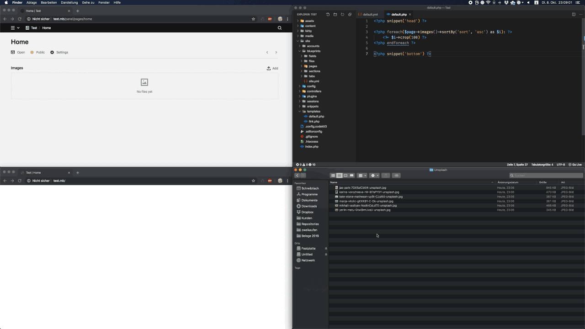Open page Settings in the Kirby panel
Screen dimensions: 585x329
(59, 52)
